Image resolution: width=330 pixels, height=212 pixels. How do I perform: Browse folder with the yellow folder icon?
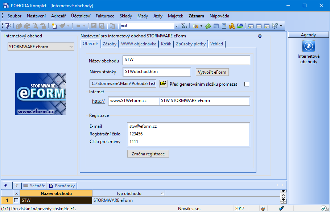[163, 83]
